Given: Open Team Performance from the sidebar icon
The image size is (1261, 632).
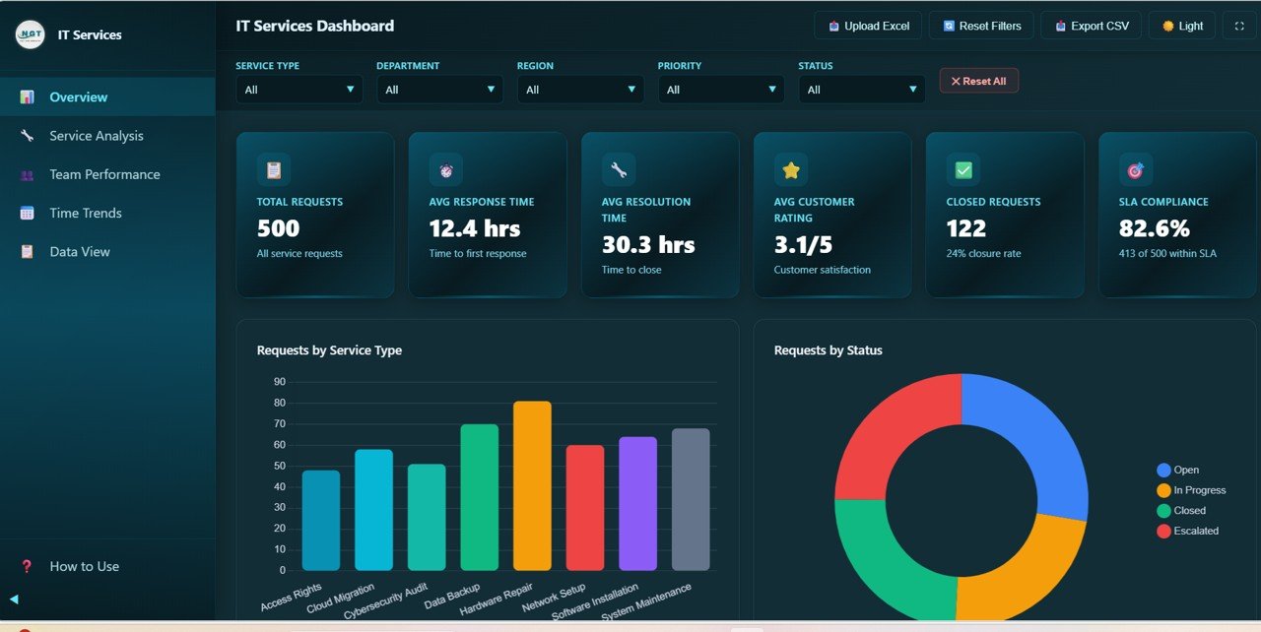Looking at the screenshot, I should 26,174.
